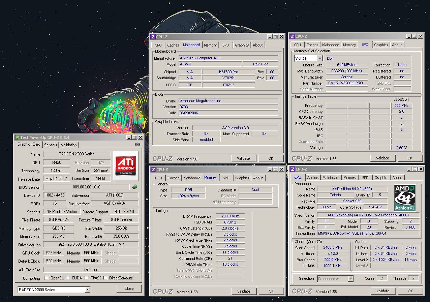Screen dimensions: 430x302
Task: Click Validate in the Memory window
Action: point(244,291)
